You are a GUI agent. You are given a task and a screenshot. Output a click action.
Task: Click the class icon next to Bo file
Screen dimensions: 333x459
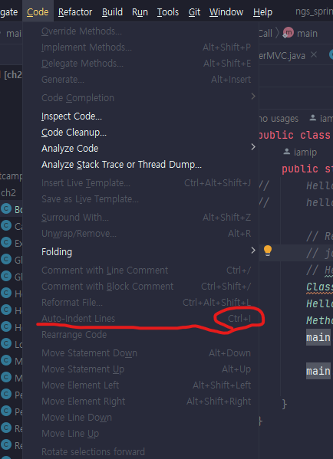tap(5, 209)
